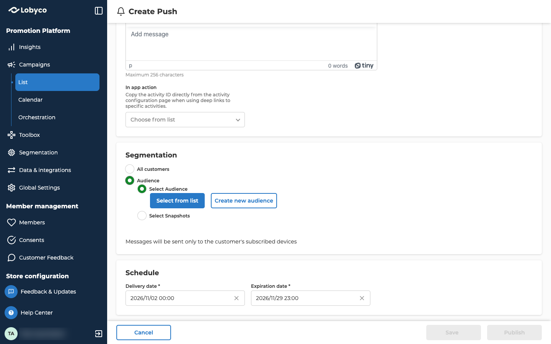Click the In app action chevron arrow
Image resolution: width=551 pixels, height=344 pixels.
point(238,120)
